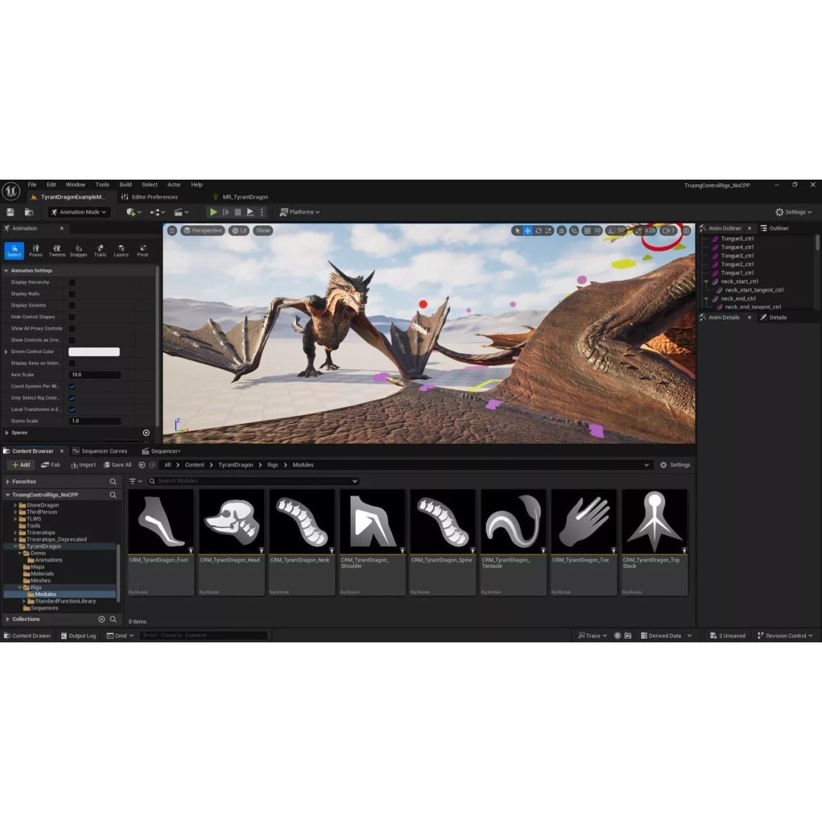822x822 pixels.
Task: Open the Window menu
Action: pyautogui.click(x=75, y=184)
